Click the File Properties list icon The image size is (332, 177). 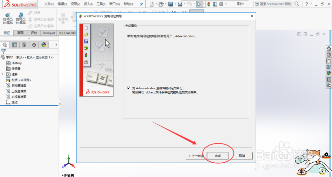pyautogui.click(x=215, y=4)
